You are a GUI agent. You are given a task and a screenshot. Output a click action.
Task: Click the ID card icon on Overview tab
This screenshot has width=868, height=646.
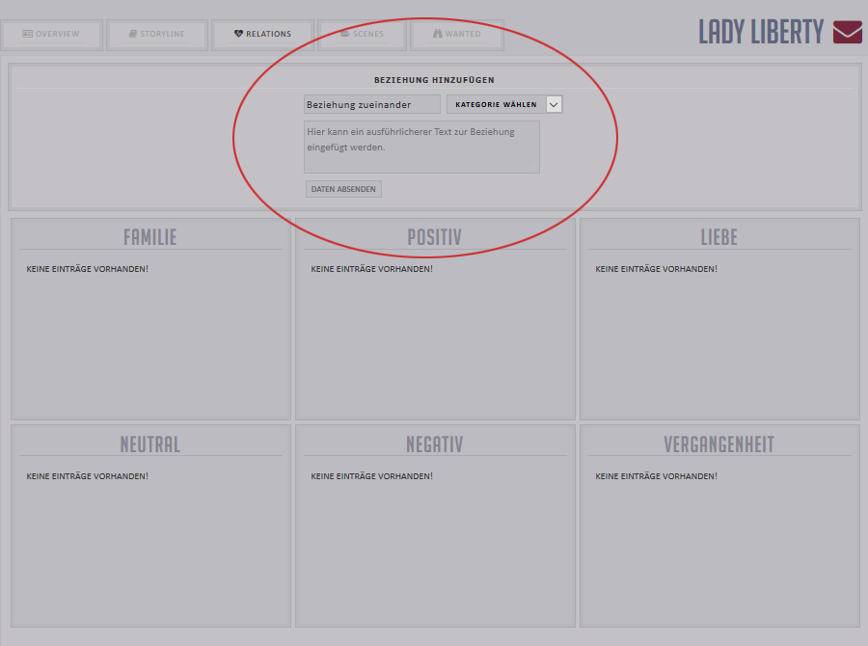(27, 34)
